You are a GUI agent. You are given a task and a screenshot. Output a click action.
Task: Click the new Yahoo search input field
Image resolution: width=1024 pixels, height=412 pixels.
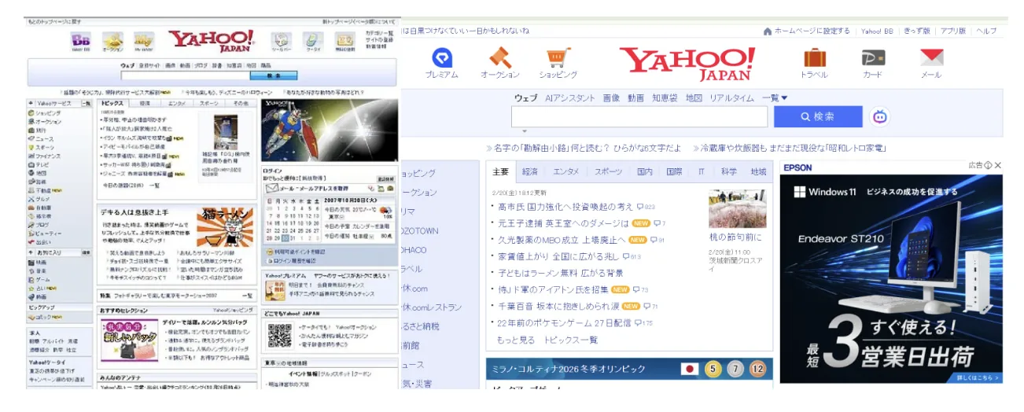coord(639,117)
